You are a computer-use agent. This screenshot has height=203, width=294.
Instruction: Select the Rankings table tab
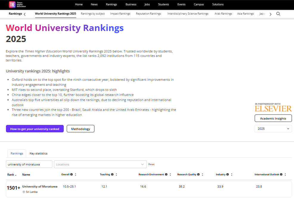17,154
